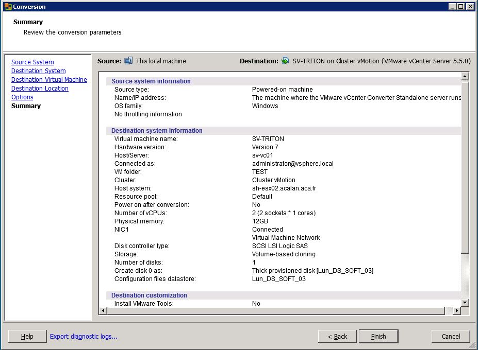
Task: Click the local machine source icon
Action: (x=128, y=61)
